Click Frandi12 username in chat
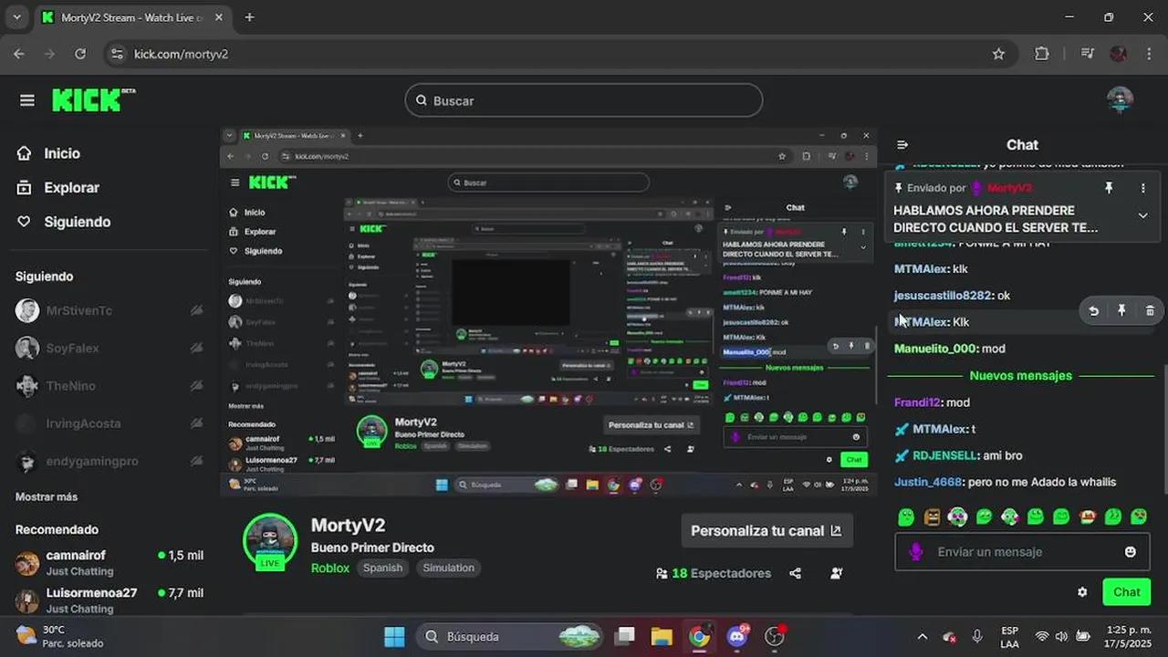Viewport: 1168px width, 657px height. [917, 402]
